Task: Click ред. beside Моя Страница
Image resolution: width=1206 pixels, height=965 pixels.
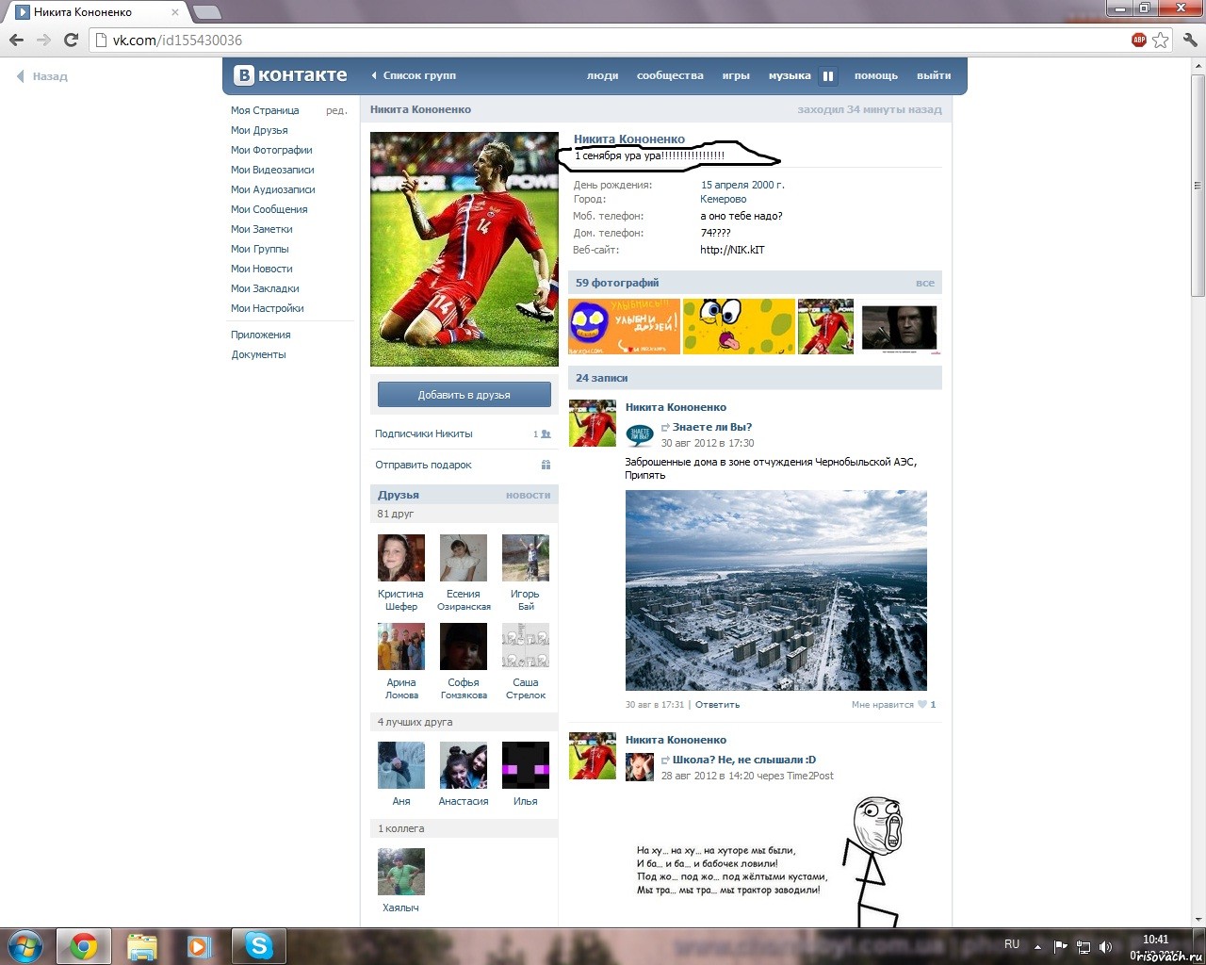Action: click(336, 110)
